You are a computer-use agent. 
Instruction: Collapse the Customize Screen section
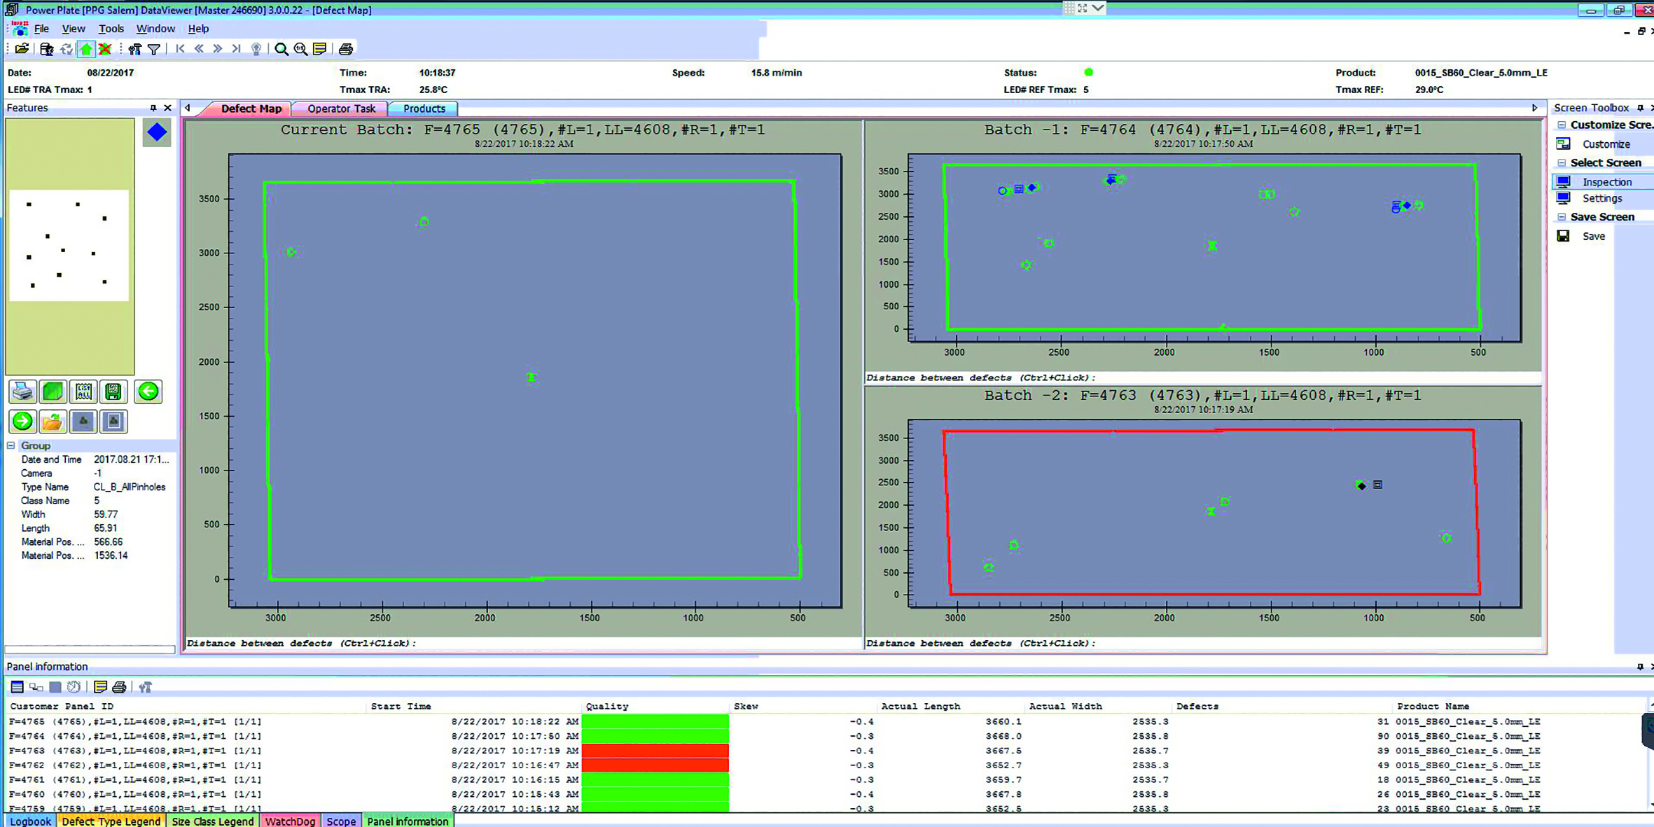[1562, 125]
